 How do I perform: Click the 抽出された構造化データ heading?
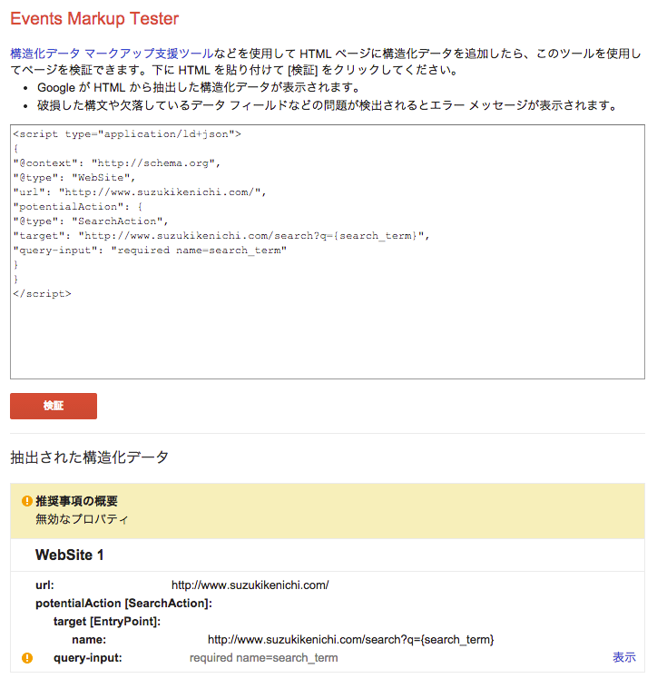(x=90, y=457)
